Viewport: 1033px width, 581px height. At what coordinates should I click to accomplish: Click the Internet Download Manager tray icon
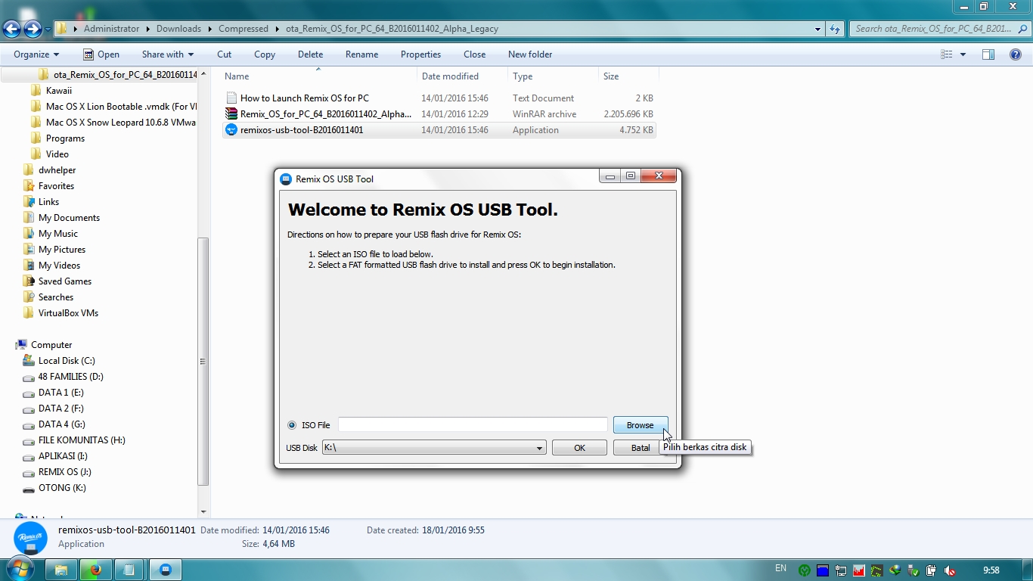895,570
